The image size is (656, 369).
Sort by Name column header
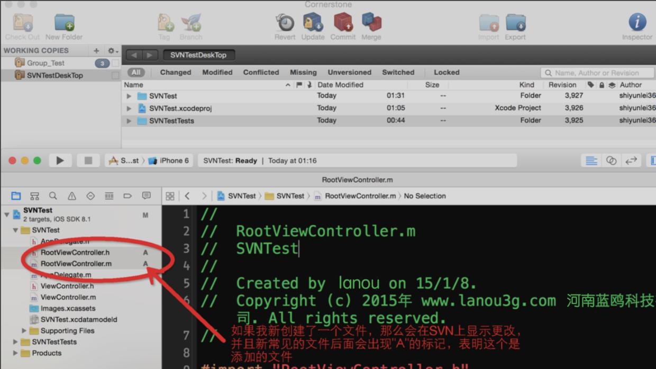pyautogui.click(x=133, y=85)
